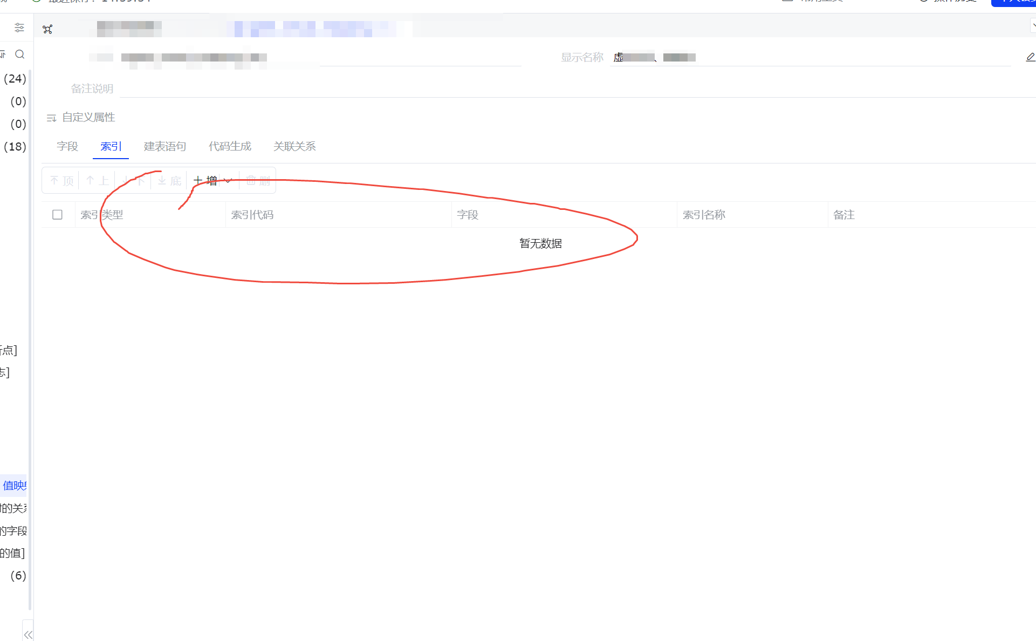
Task: Expand the 增 add dropdown arrow
Action: click(x=228, y=181)
